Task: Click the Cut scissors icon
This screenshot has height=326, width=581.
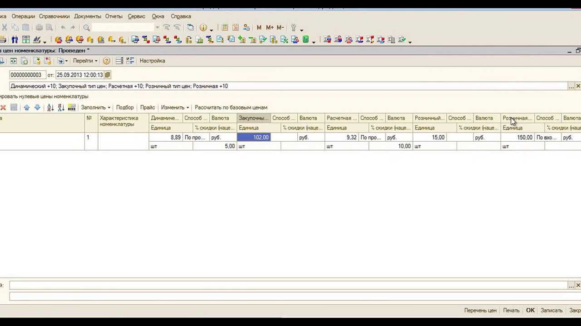Action: pyautogui.click(x=5, y=28)
